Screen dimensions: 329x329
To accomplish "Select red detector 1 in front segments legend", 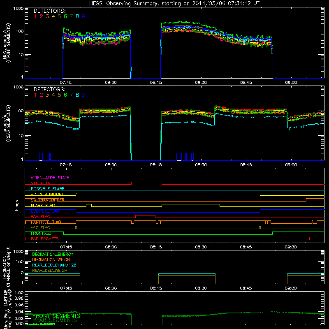I will click(35, 16).
